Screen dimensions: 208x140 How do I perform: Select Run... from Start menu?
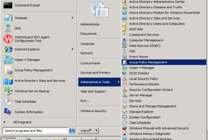coord(85,101)
